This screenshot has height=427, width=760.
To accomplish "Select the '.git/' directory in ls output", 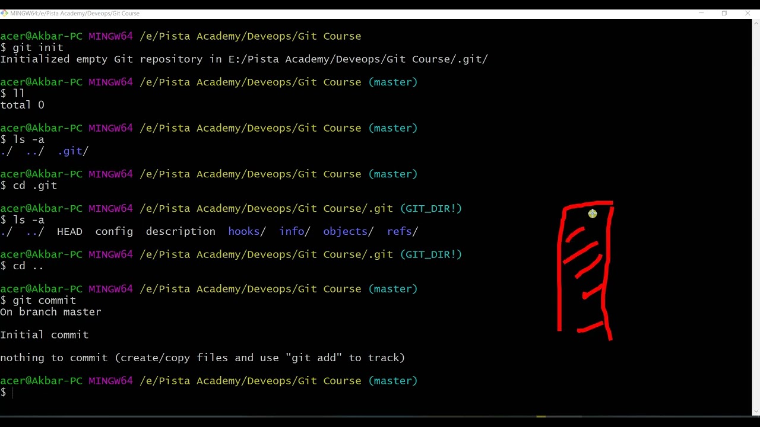I will click(73, 151).
